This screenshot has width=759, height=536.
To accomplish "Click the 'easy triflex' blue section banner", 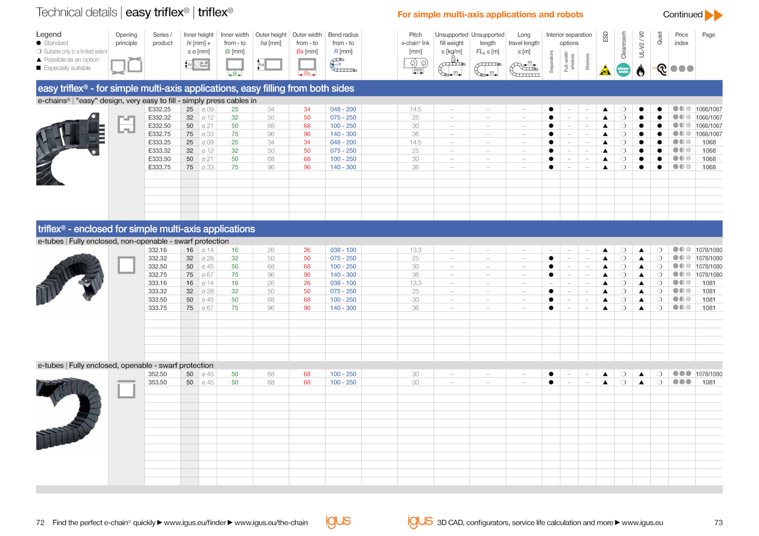I will pyautogui.click(x=379, y=89).
